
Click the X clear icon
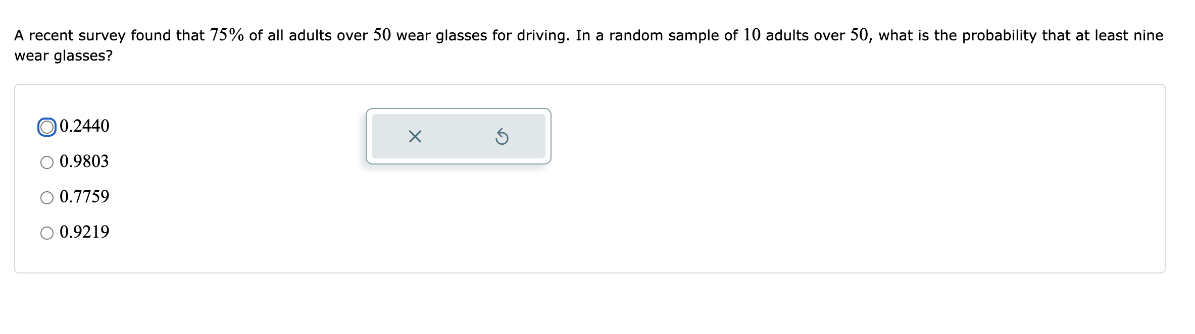(x=415, y=136)
